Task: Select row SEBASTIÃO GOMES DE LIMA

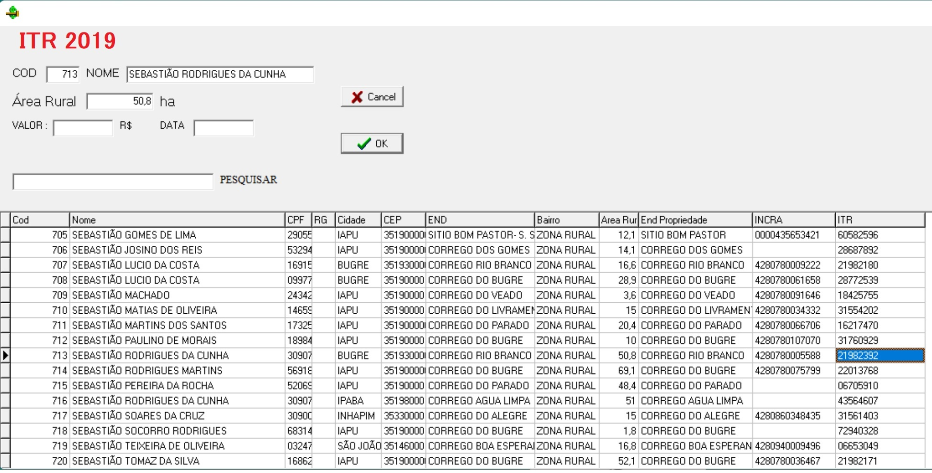Action: (134, 235)
